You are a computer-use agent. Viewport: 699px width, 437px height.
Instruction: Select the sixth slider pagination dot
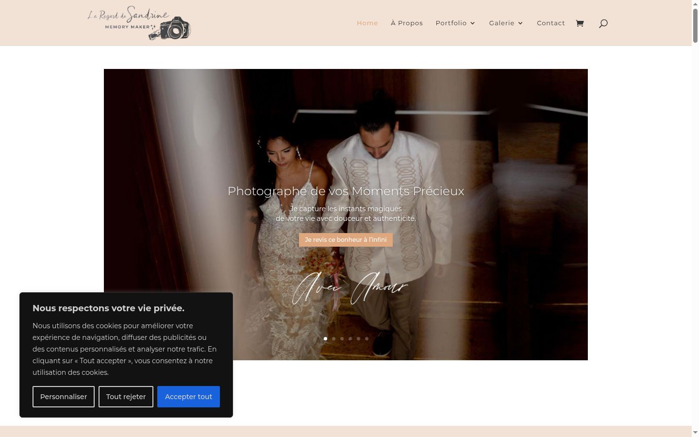(366, 339)
